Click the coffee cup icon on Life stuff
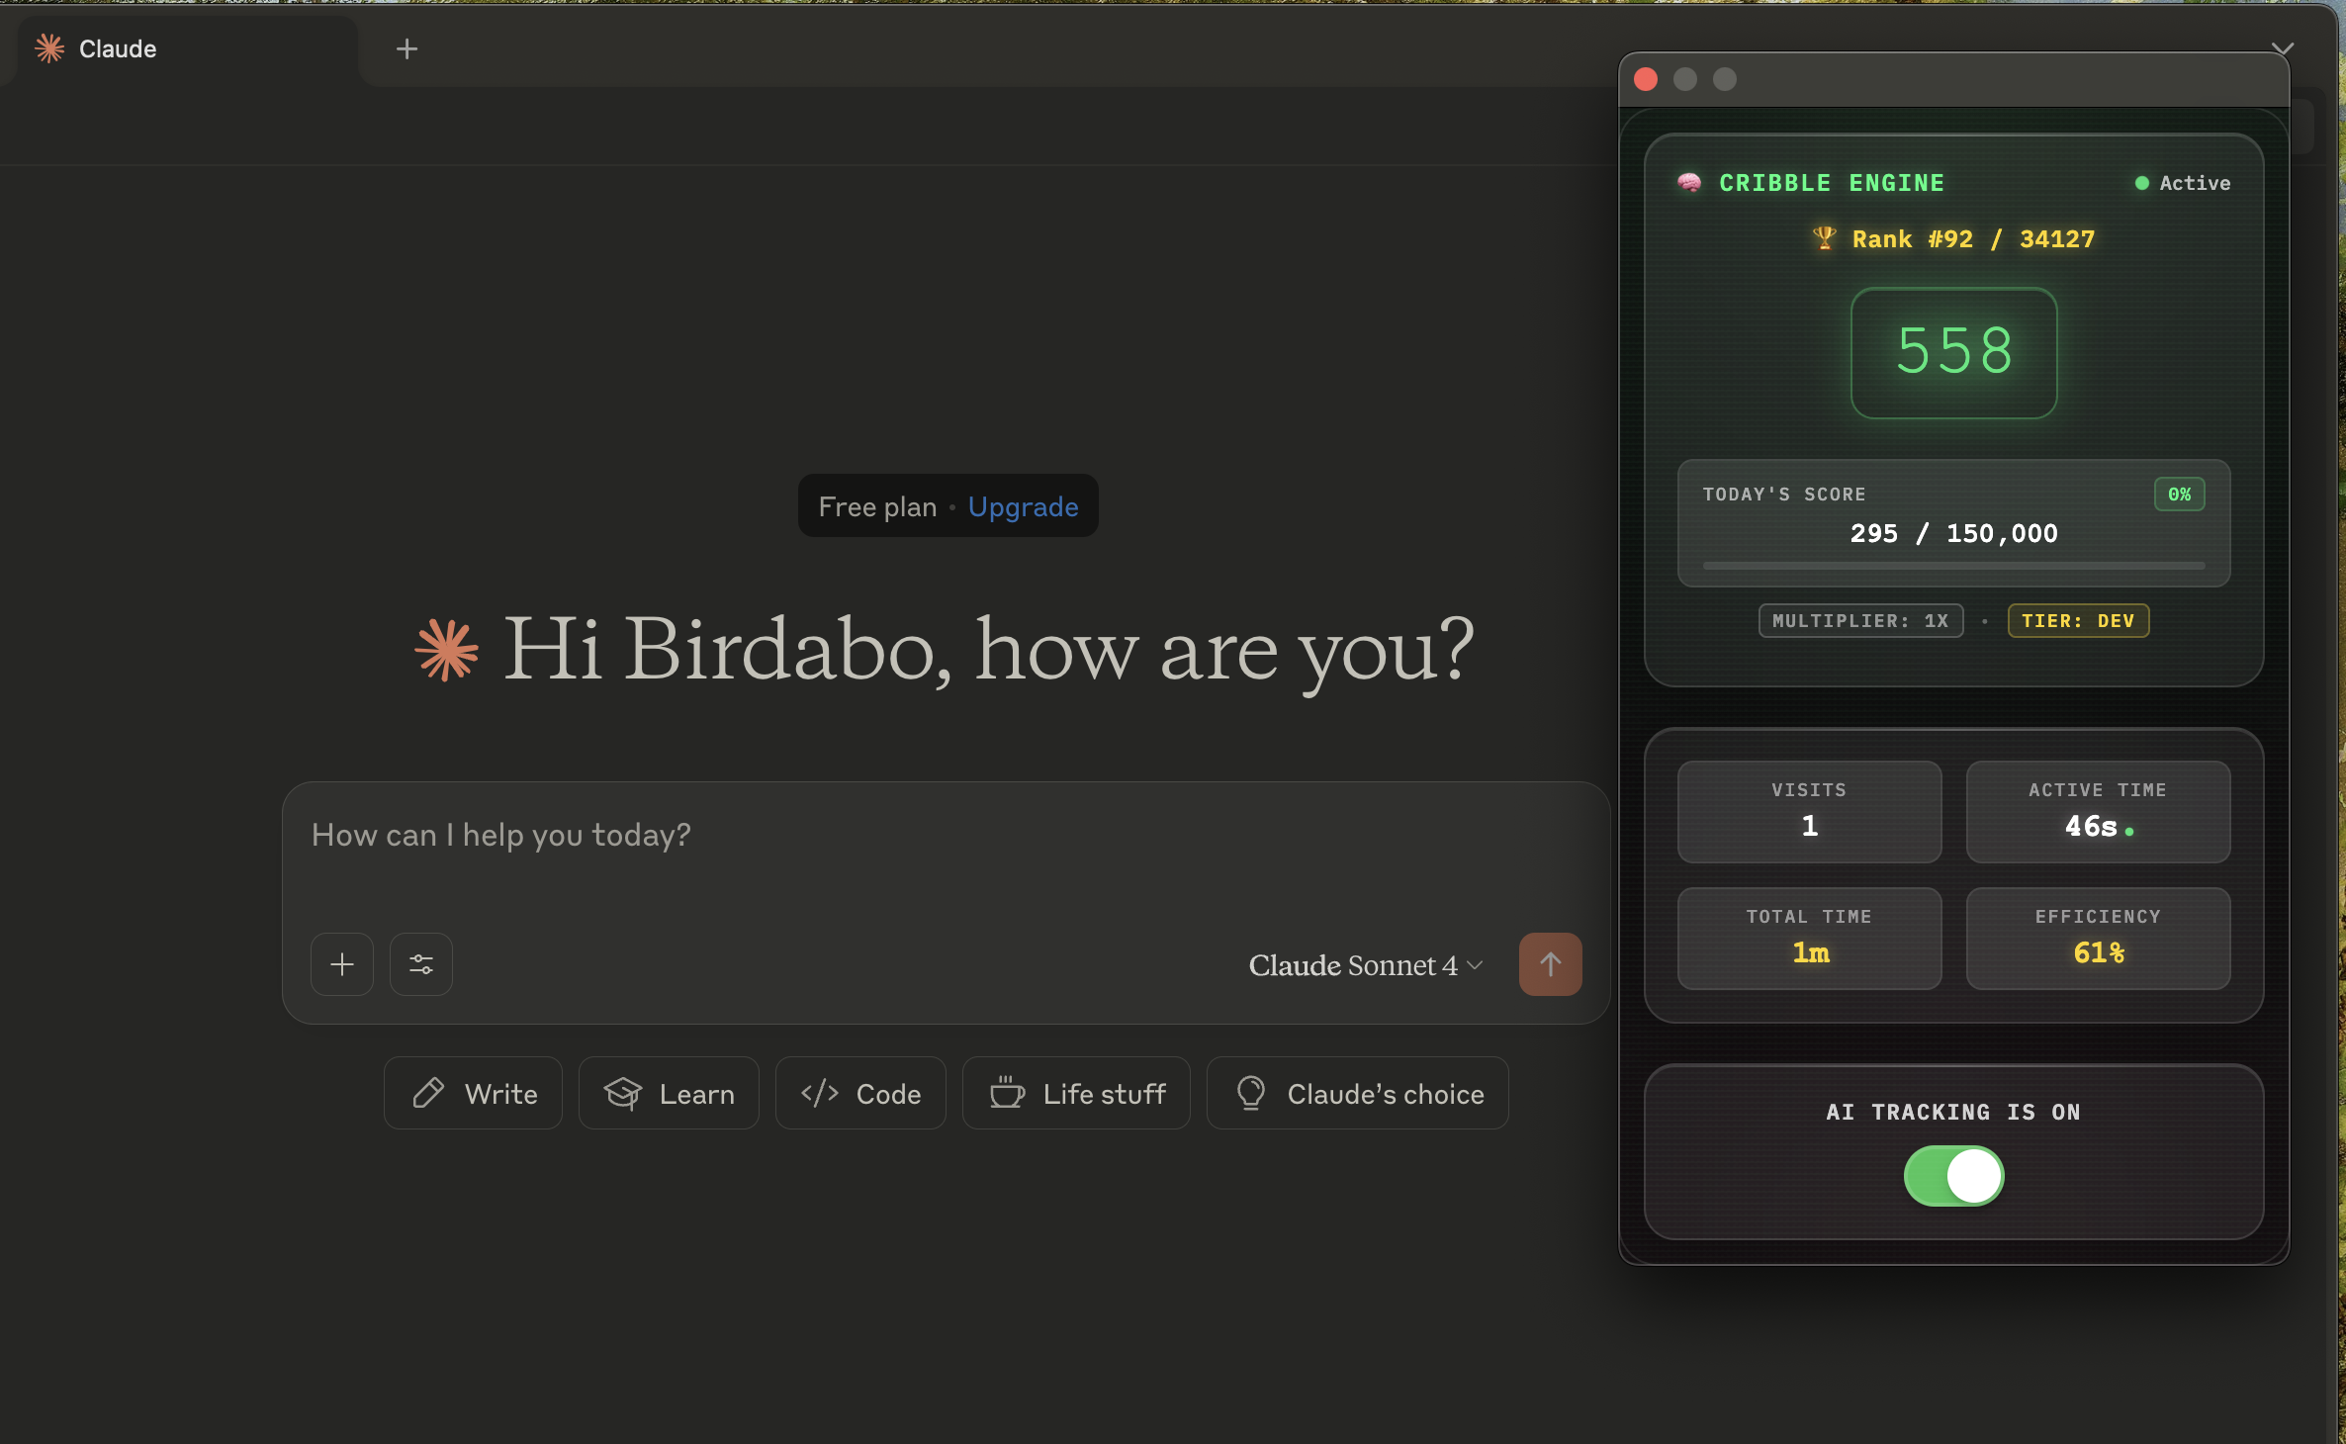Screen dimensions: 2346x1444 [1007, 1092]
